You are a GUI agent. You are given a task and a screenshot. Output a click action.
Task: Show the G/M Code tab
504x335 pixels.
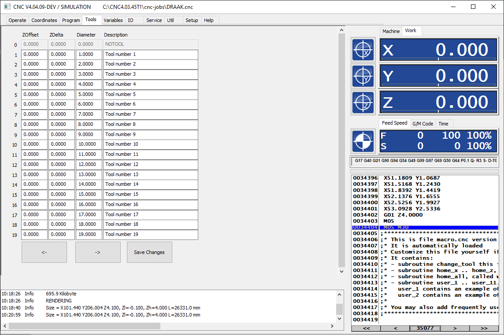(423, 124)
